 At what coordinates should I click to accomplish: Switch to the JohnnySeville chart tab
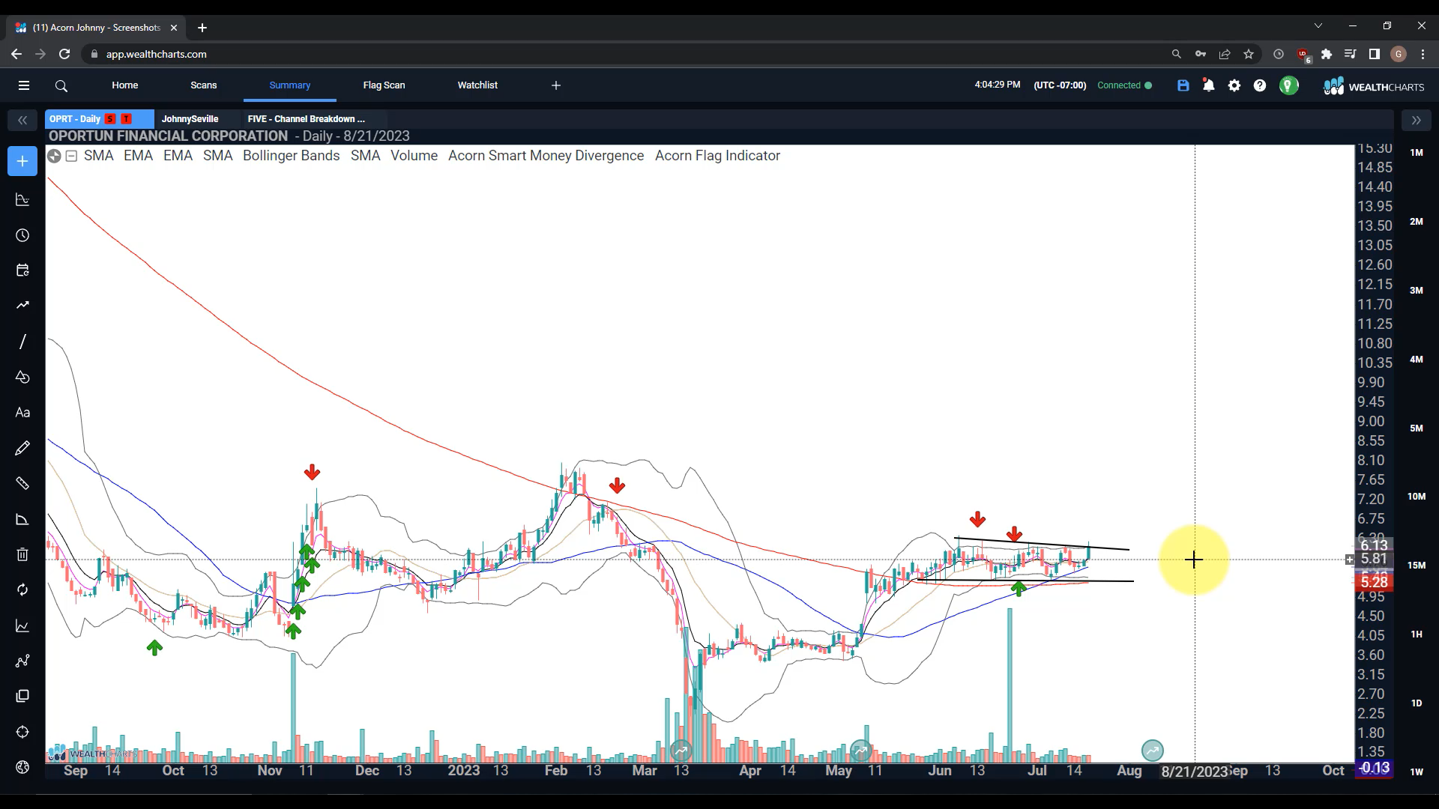click(x=190, y=119)
